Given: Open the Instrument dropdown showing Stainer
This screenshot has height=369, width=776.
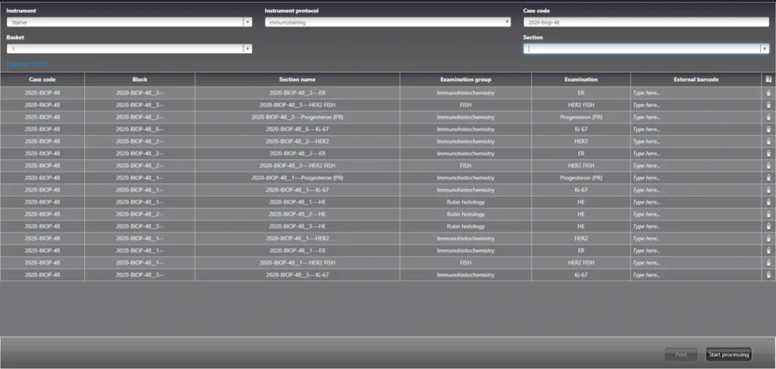Looking at the screenshot, I should click(x=248, y=22).
